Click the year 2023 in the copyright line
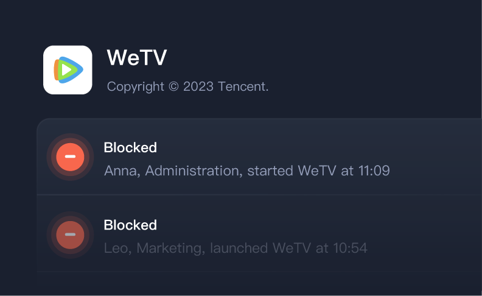This screenshot has width=482, height=296. [x=198, y=86]
